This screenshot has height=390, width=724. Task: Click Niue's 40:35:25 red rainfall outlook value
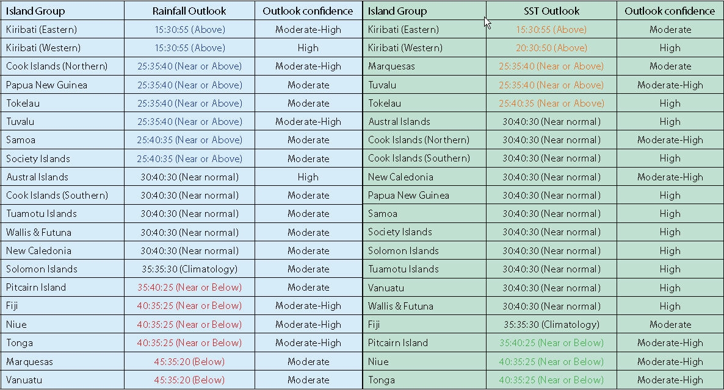point(189,324)
